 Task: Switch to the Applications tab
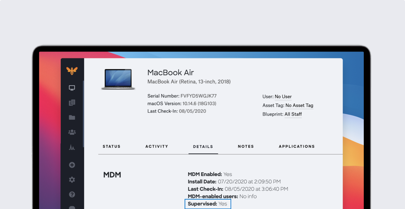[297, 146]
